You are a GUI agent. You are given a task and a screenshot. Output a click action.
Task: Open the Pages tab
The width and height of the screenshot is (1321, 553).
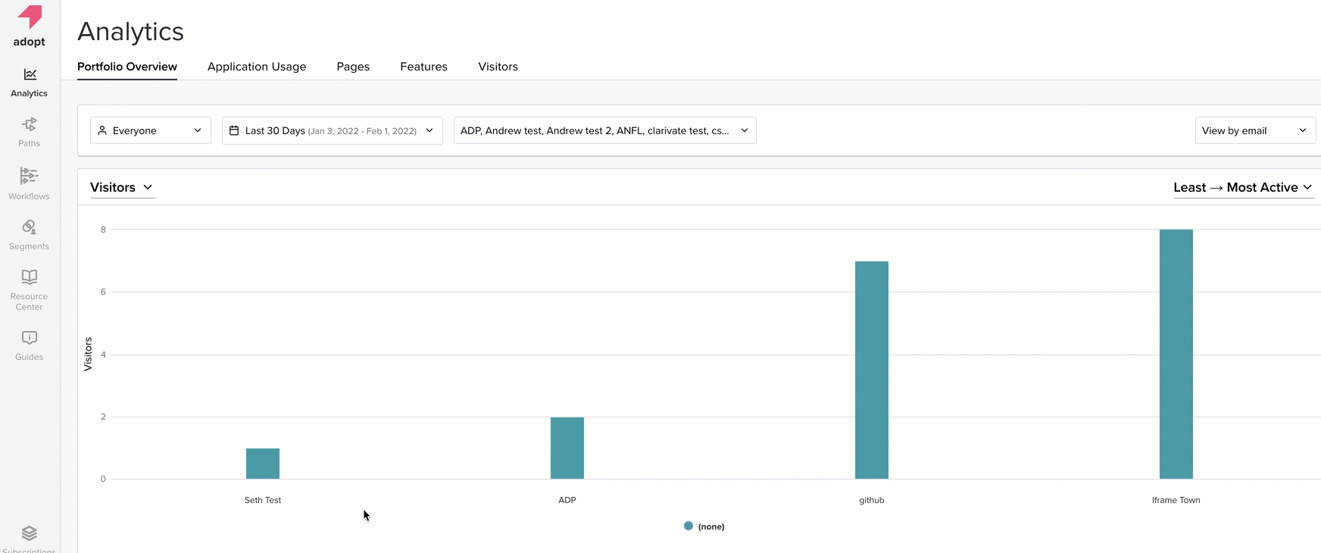pos(353,67)
